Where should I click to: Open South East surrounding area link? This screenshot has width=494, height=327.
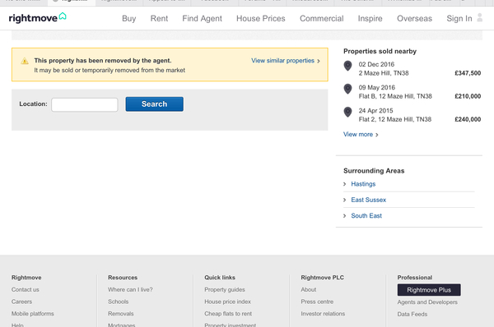[366, 216]
